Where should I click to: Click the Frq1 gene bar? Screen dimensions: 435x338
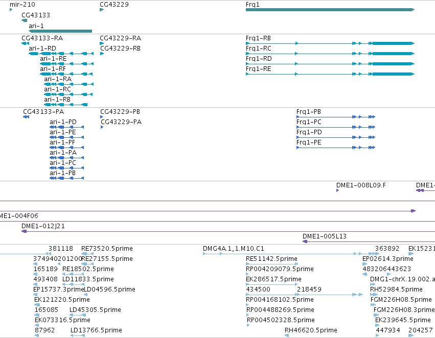330,10
